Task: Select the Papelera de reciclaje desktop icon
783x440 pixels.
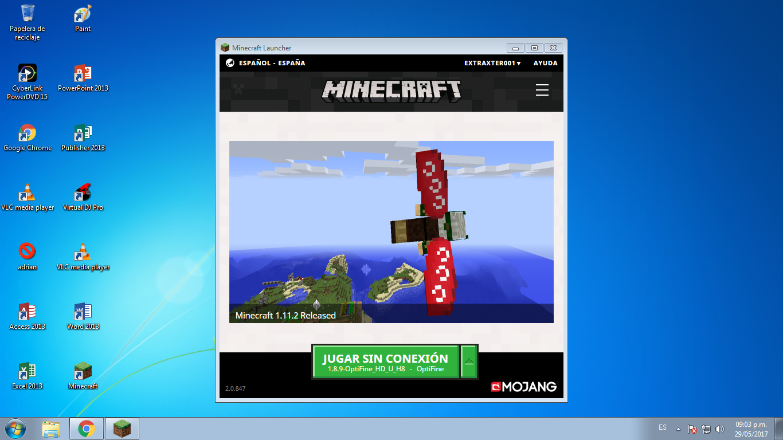Action: 27,22
